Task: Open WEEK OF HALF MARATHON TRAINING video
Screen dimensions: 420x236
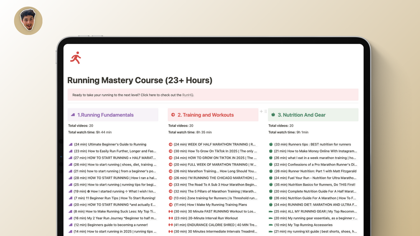Action: tap(214, 145)
